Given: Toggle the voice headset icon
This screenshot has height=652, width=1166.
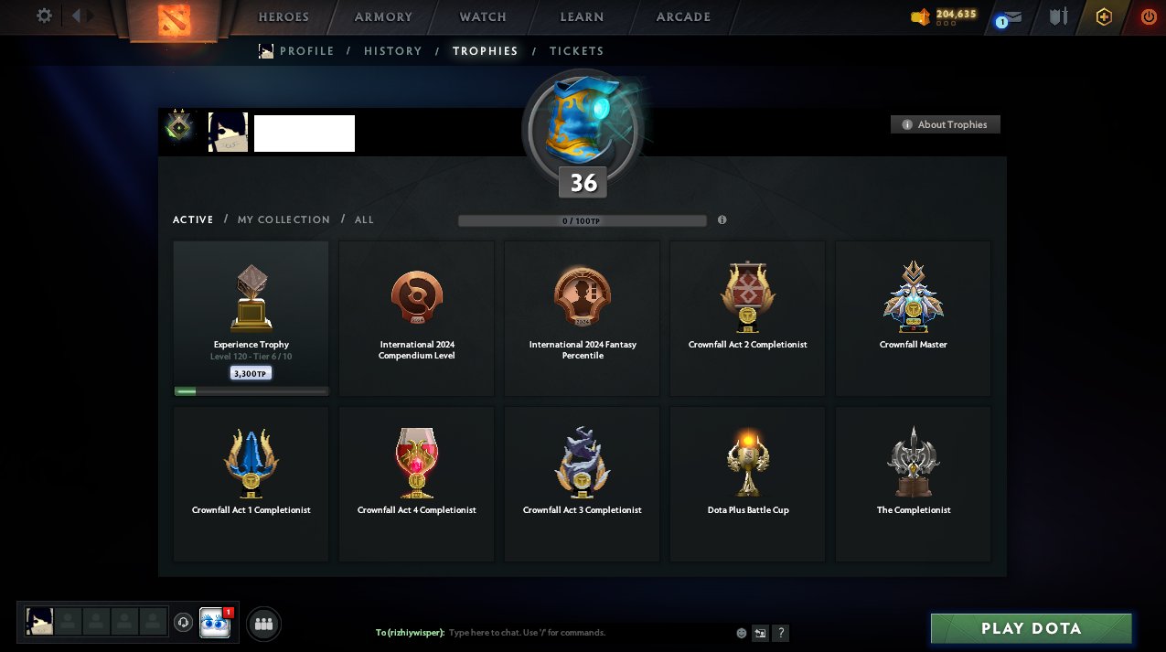Looking at the screenshot, I should click(183, 623).
